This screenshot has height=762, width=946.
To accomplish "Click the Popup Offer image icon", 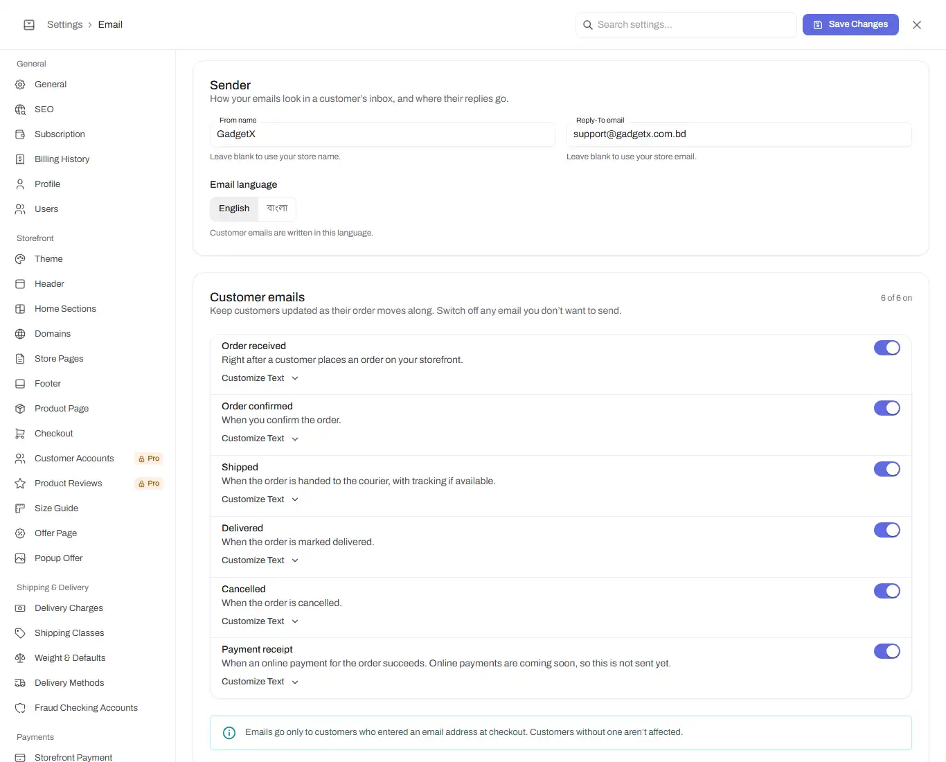I will pos(20,558).
